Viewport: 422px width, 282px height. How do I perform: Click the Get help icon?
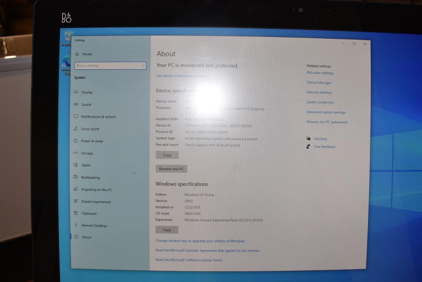[x=308, y=139]
